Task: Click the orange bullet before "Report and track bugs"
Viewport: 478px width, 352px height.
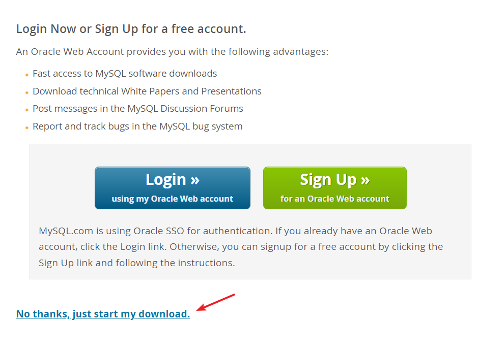Action: 27,128
